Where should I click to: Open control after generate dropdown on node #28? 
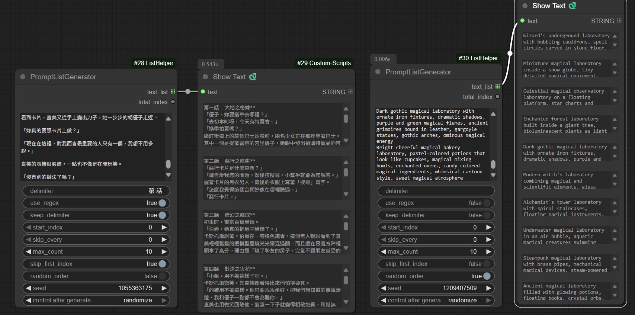point(96,300)
